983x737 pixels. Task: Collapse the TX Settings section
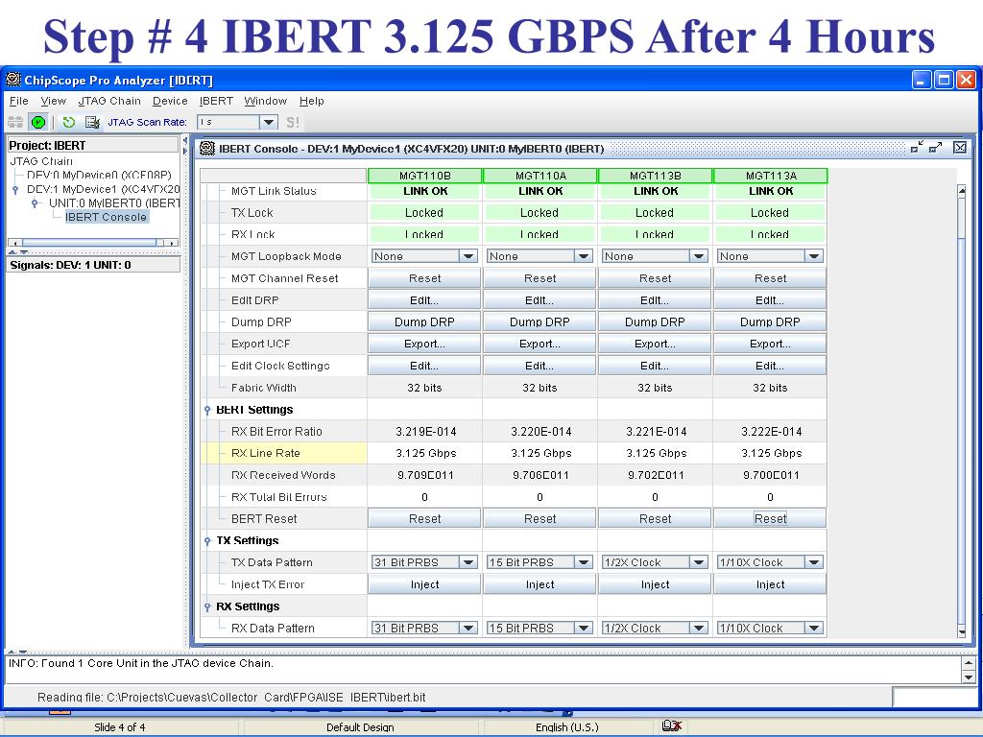207,541
